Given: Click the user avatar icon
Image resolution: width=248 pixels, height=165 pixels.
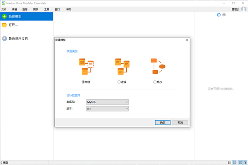Looking at the screenshot, I should pos(243,9).
